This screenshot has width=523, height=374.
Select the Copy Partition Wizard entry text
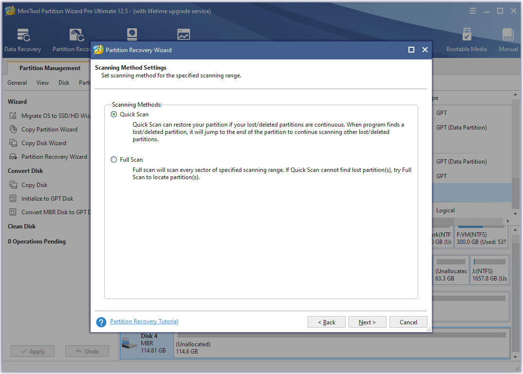click(49, 130)
